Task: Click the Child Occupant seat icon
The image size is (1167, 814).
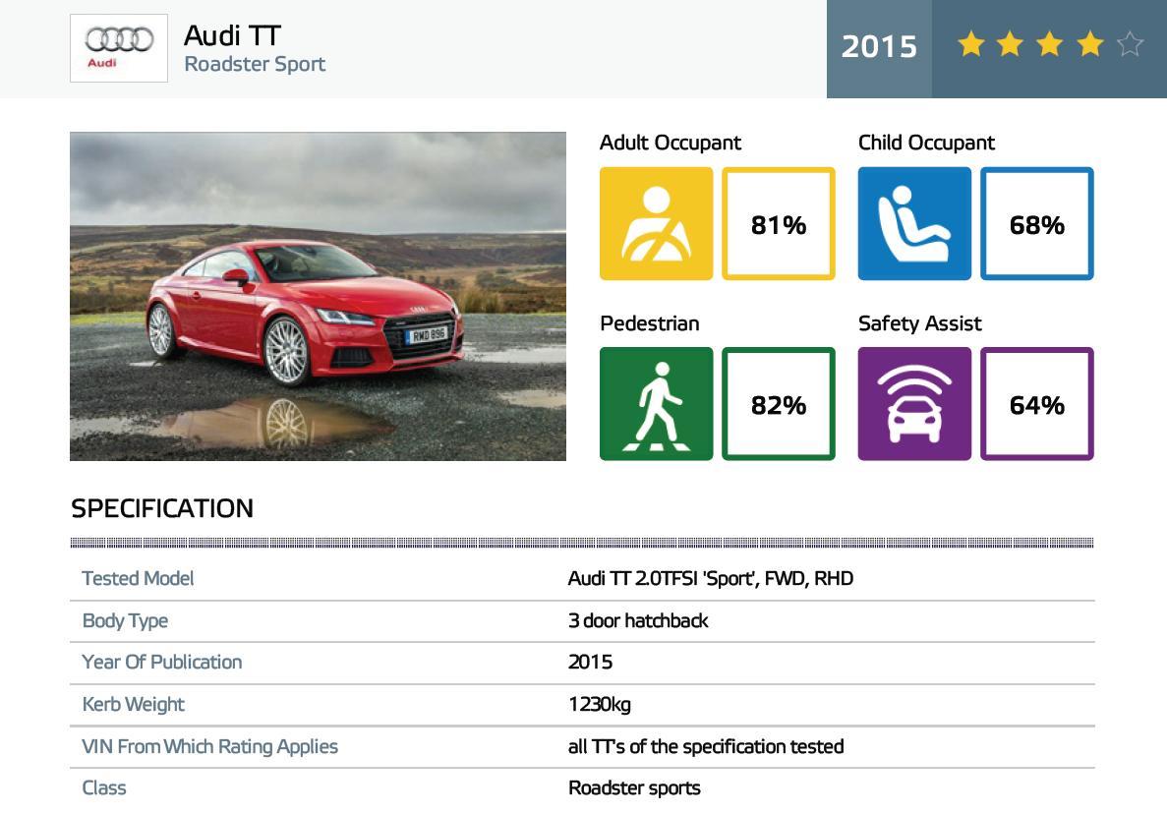Action: (914, 224)
